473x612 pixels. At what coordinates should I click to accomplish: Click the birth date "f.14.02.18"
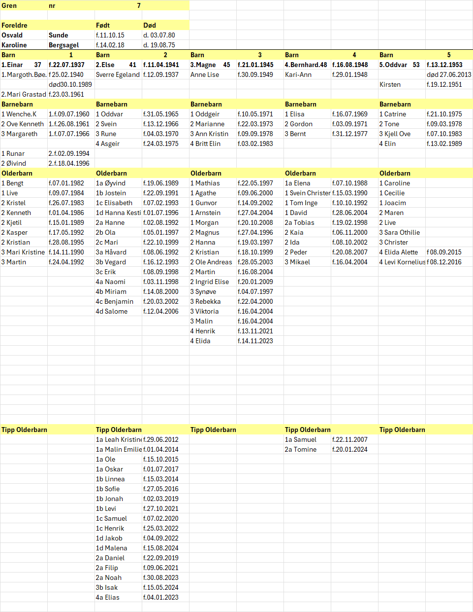coord(118,45)
